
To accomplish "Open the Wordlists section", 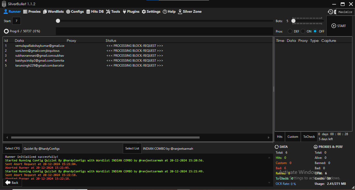I will (54, 12).
